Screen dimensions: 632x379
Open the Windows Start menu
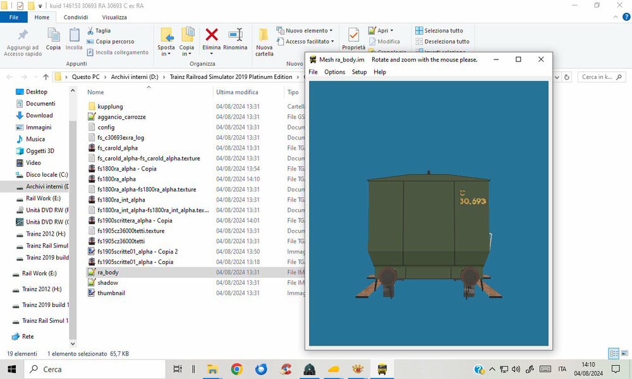click(x=11, y=369)
